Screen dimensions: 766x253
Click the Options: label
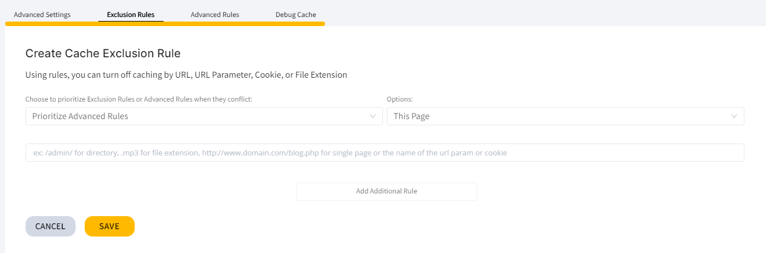click(x=399, y=99)
